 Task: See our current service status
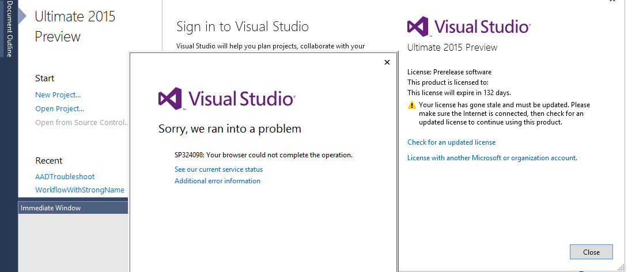click(219, 169)
